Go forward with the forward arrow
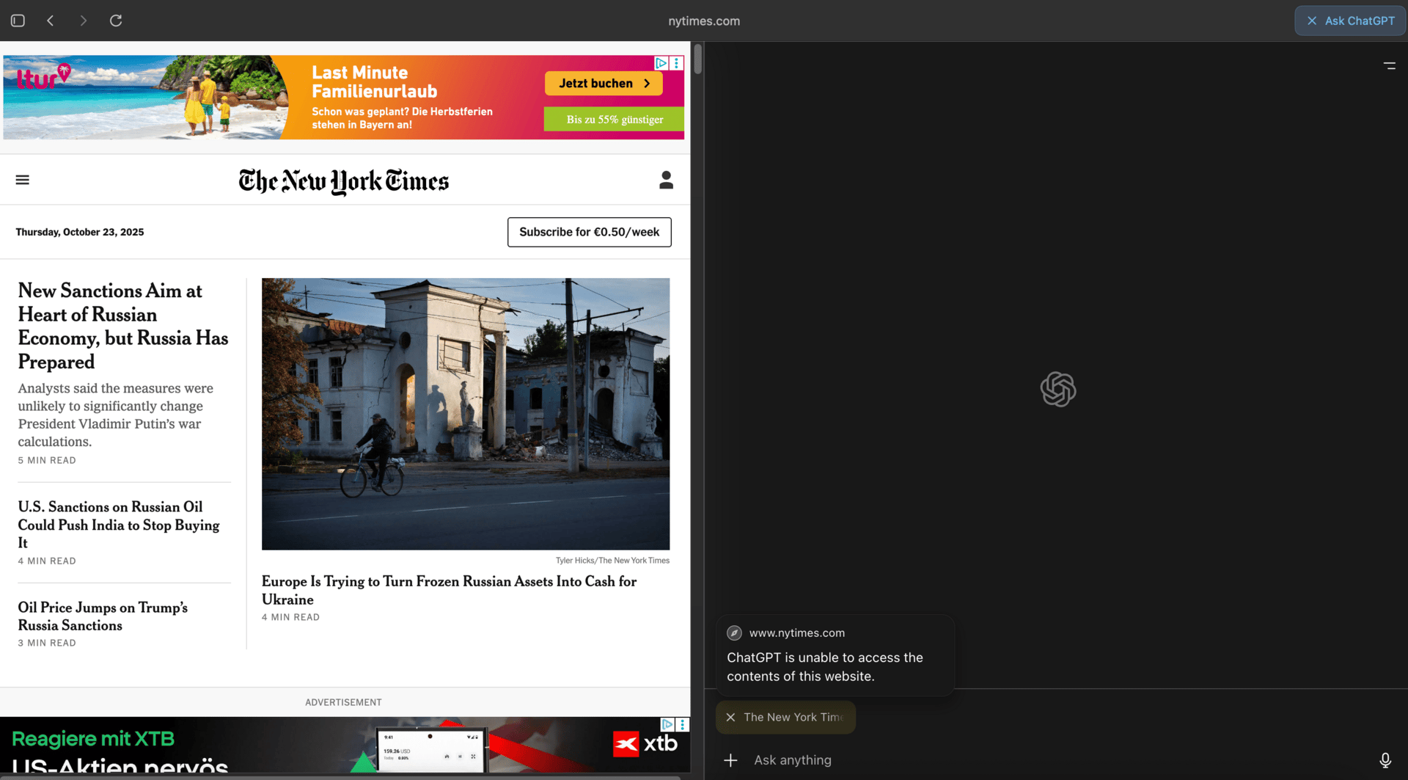 tap(83, 21)
